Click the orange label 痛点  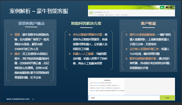[x=17, y=54]
